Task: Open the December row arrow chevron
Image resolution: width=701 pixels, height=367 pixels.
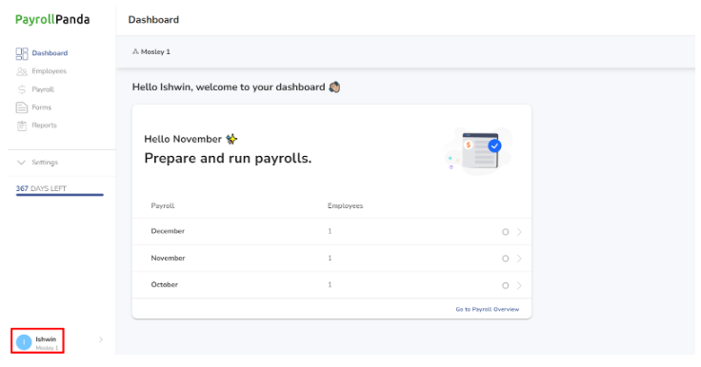Action: click(x=519, y=232)
